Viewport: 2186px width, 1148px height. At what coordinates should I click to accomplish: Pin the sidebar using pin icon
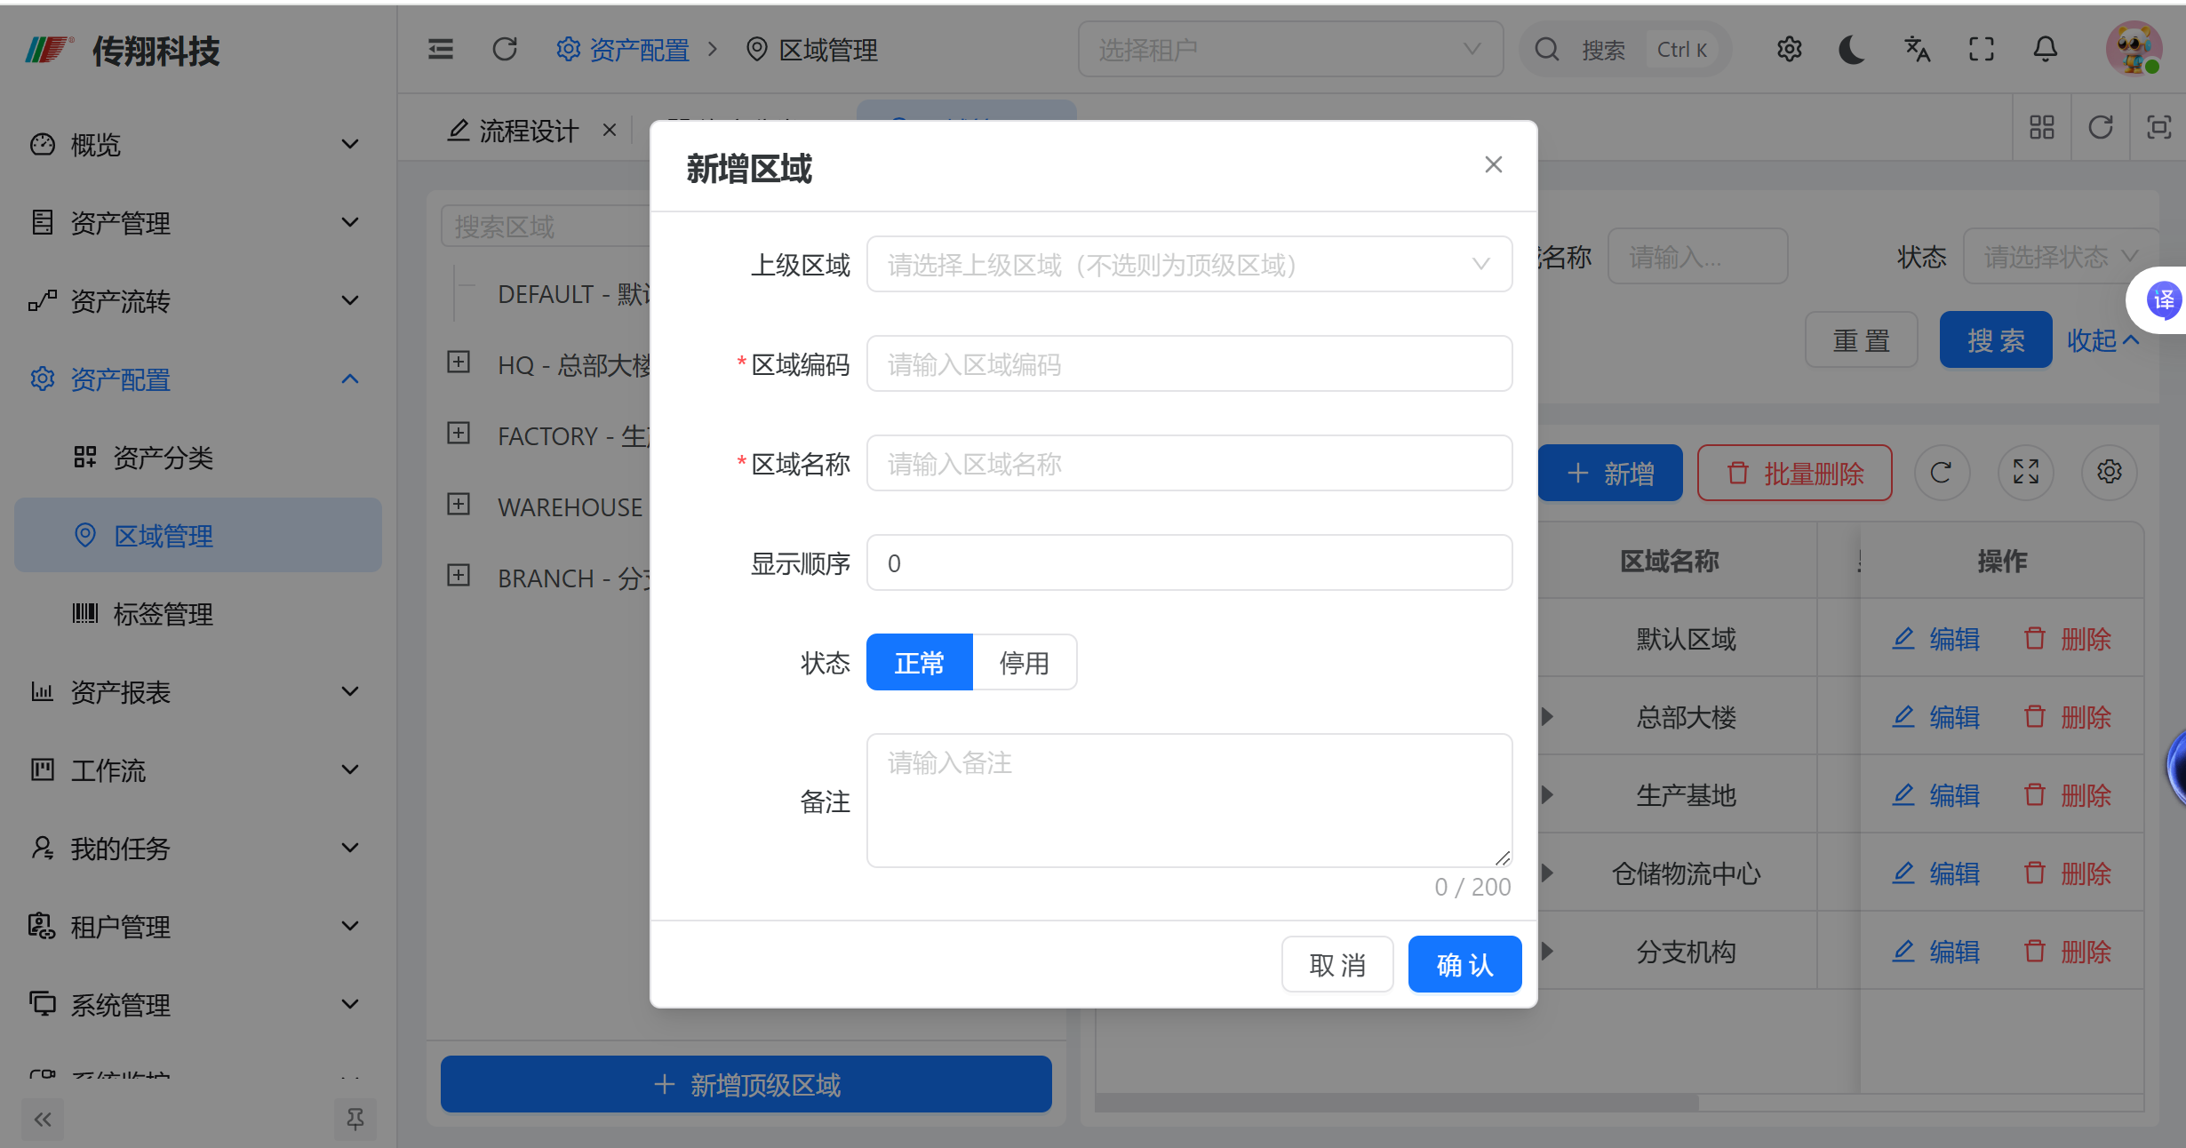coord(355,1120)
